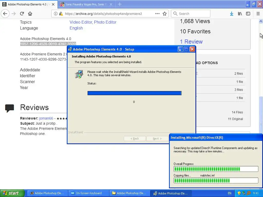Image resolution: width=263 pixels, height=197 pixels.
Task: Click the page scrollbar up arrow
Action: point(261,21)
